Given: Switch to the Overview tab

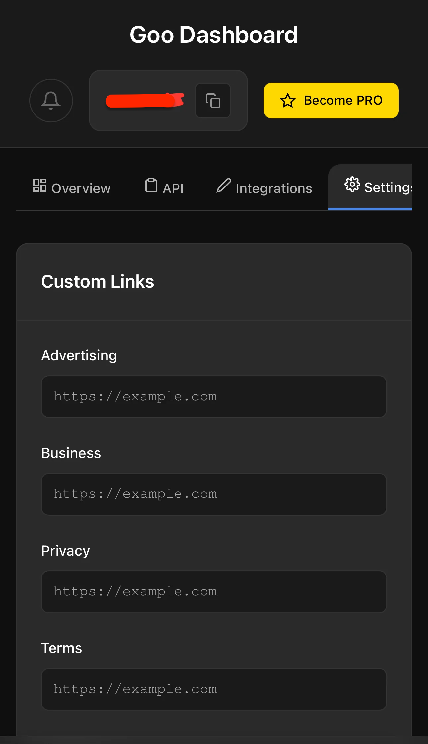Looking at the screenshot, I should [x=81, y=188].
